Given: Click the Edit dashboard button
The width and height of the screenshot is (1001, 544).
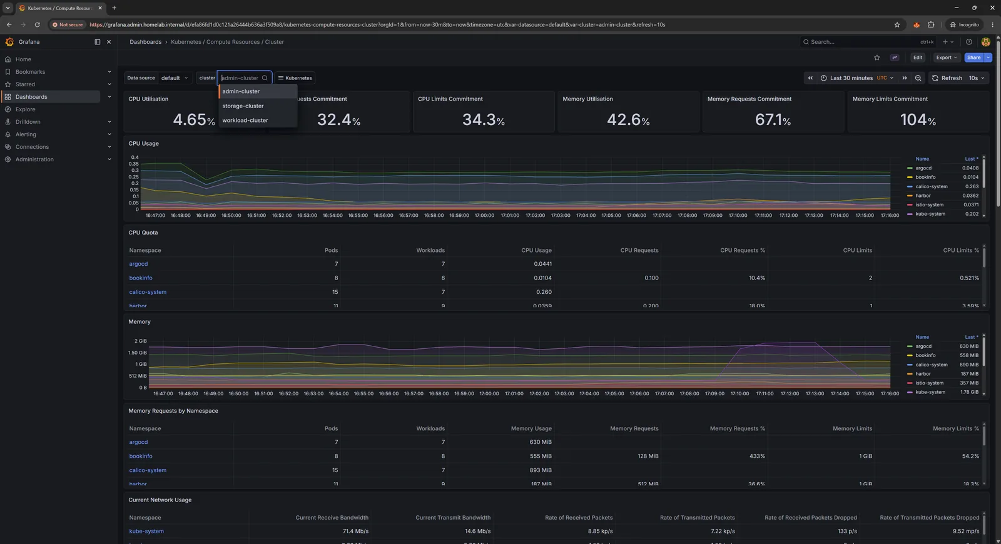Looking at the screenshot, I should coord(917,58).
